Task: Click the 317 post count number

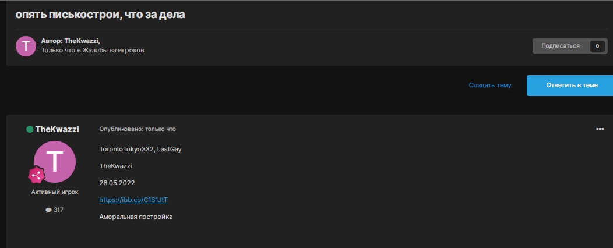Action: coord(58,210)
